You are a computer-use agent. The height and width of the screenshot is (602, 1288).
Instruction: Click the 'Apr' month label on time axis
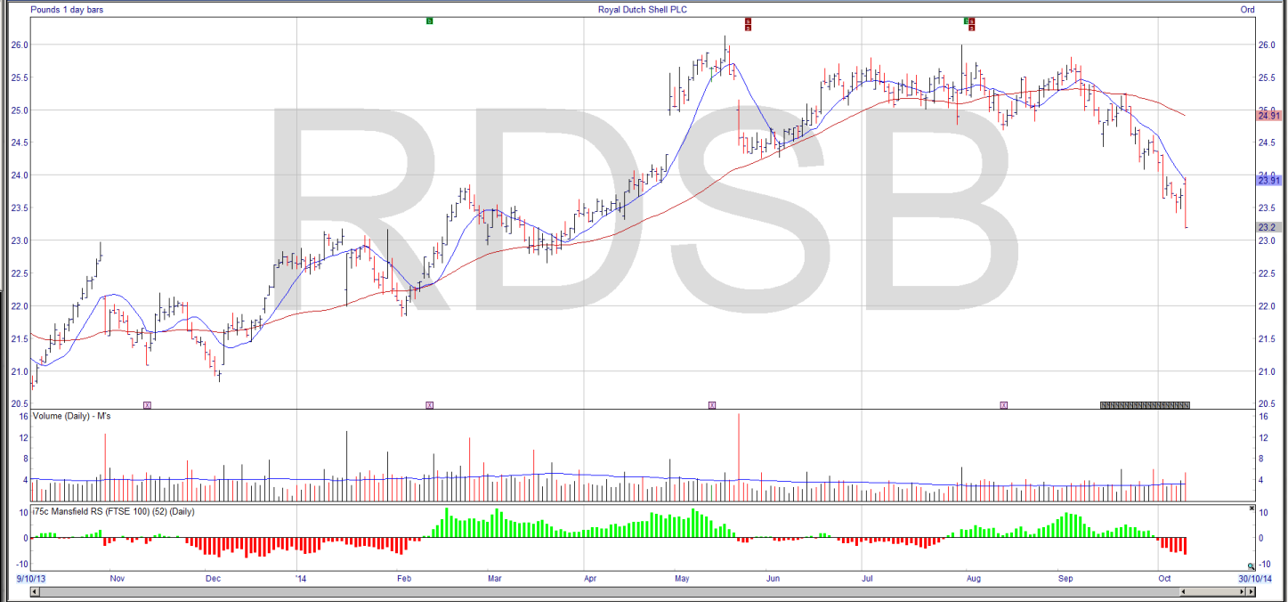pyautogui.click(x=590, y=579)
